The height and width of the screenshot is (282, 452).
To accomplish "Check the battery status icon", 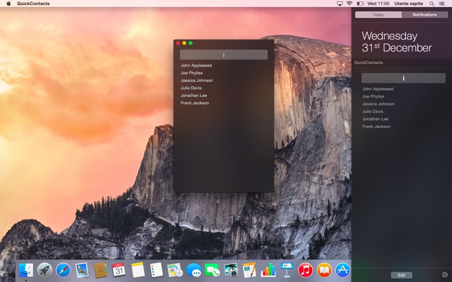I will pyautogui.click(x=360, y=3).
